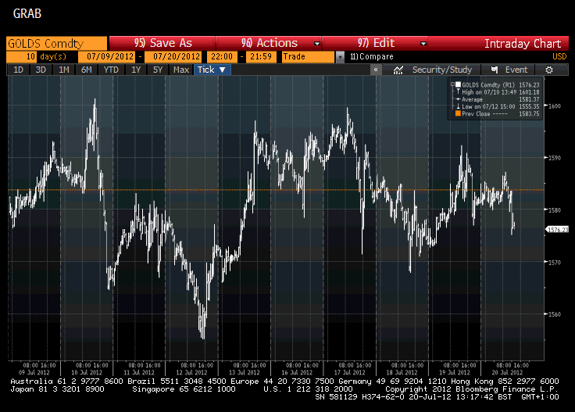Screen dimensions: 575x412
Task: Click the 13 Jul 2012 date label
Action: [245, 372]
